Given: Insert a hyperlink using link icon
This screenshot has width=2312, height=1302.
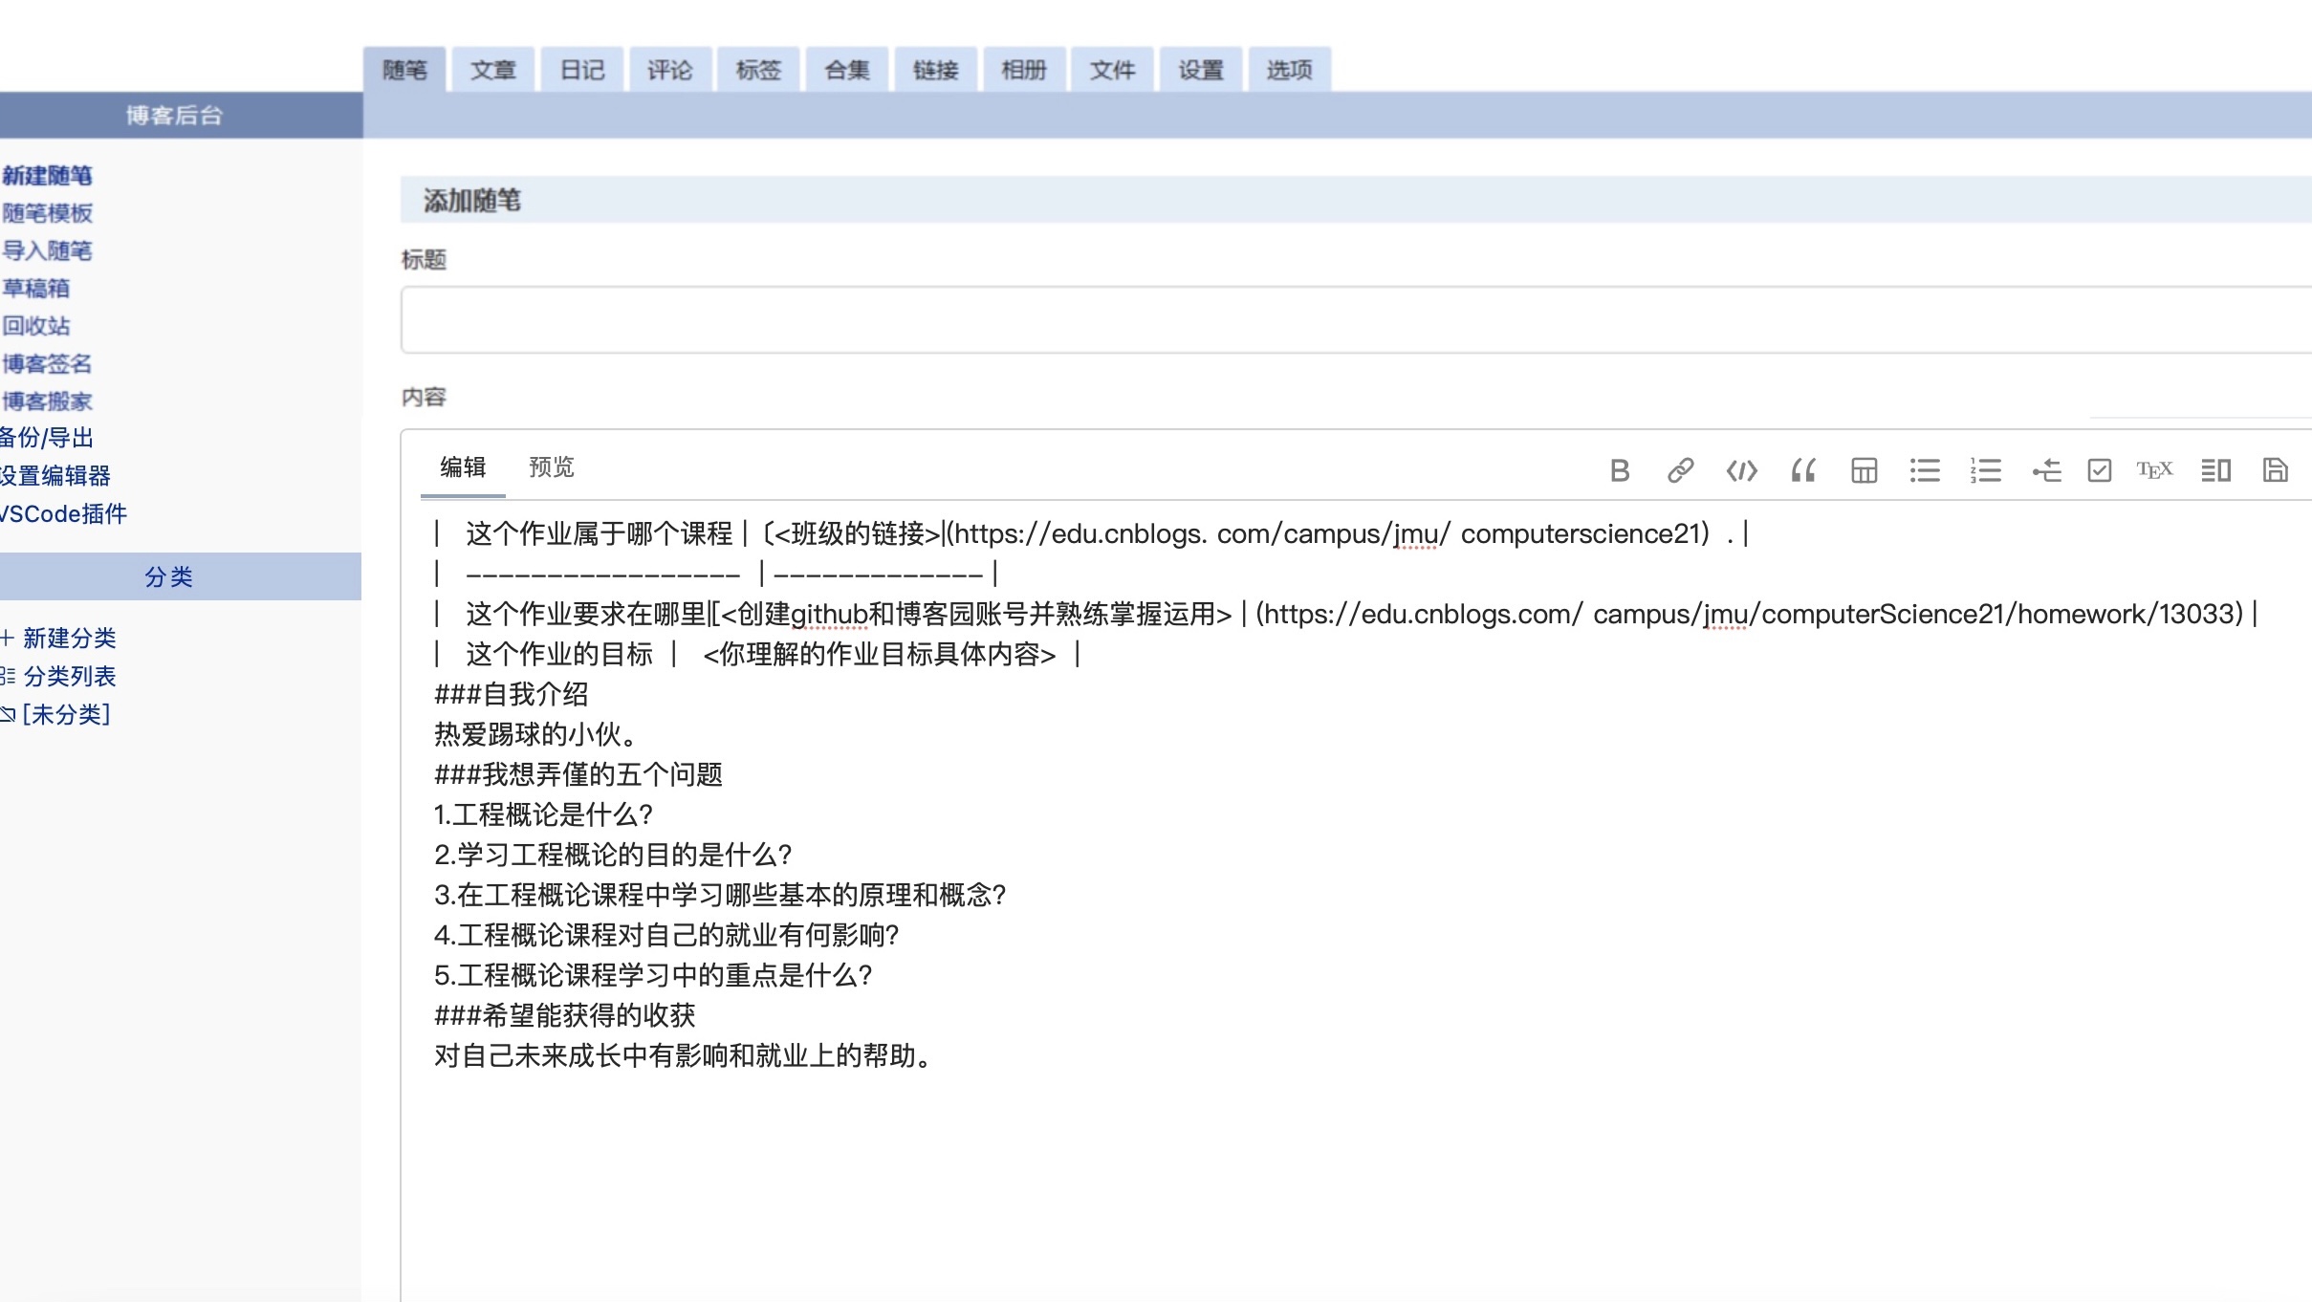Looking at the screenshot, I should coord(1680,470).
